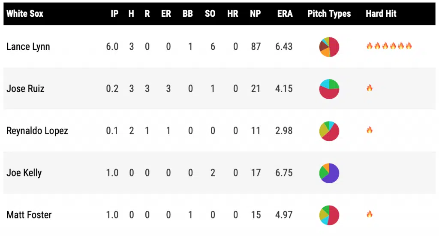
Task: Click Matt Foster's hard hit flame icon
Action: (x=369, y=215)
